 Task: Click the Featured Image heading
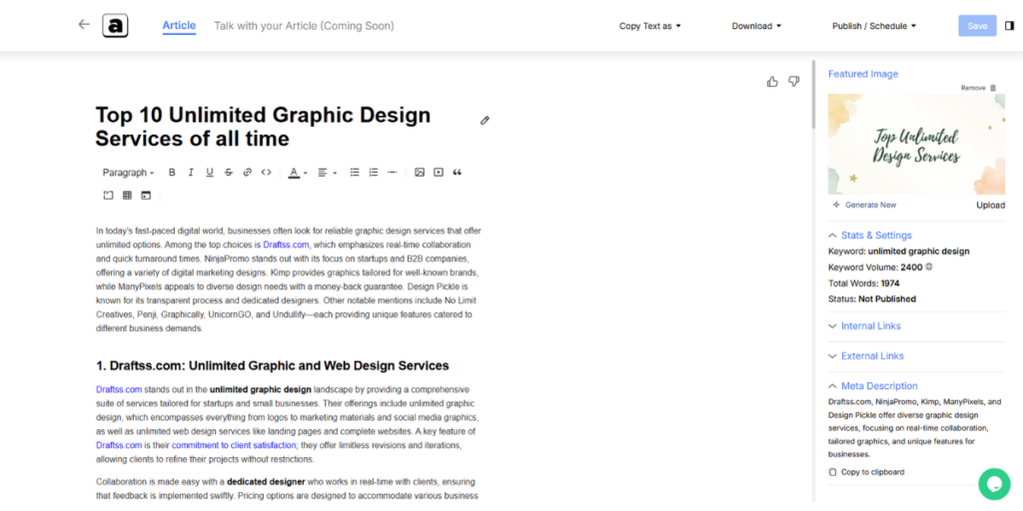[863, 74]
